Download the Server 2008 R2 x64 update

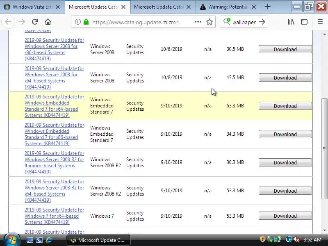tap(285, 191)
